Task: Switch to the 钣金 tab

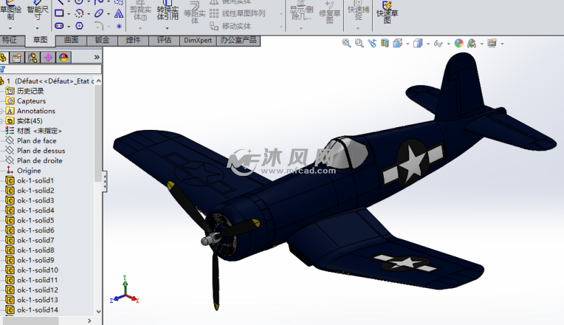Action: click(102, 41)
